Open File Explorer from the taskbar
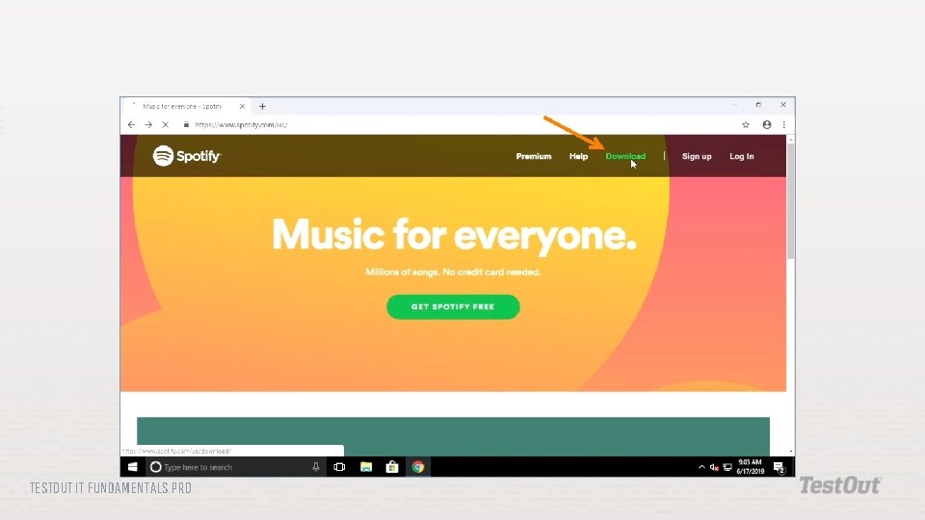This screenshot has height=520, width=925. (x=366, y=467)
